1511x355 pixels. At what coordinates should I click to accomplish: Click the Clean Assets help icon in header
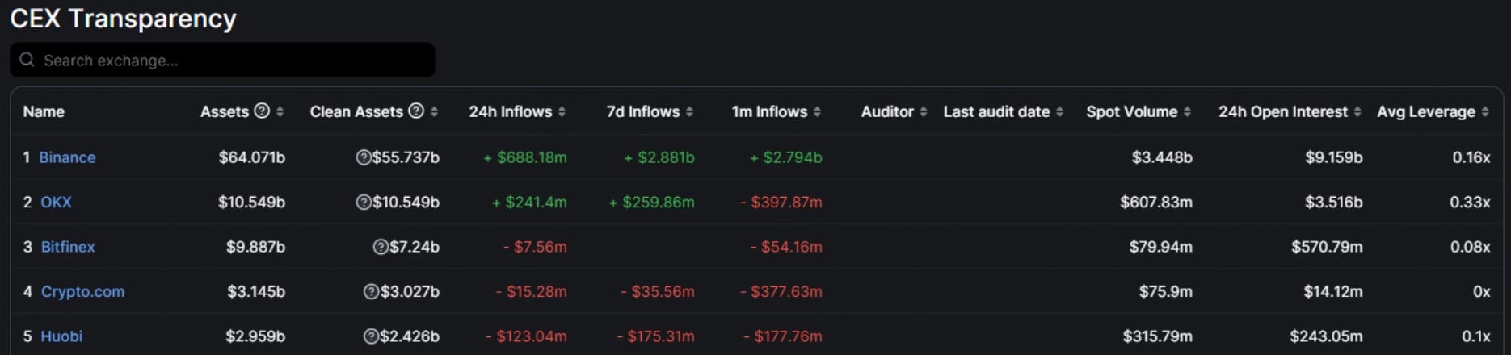tap(416, 111)
